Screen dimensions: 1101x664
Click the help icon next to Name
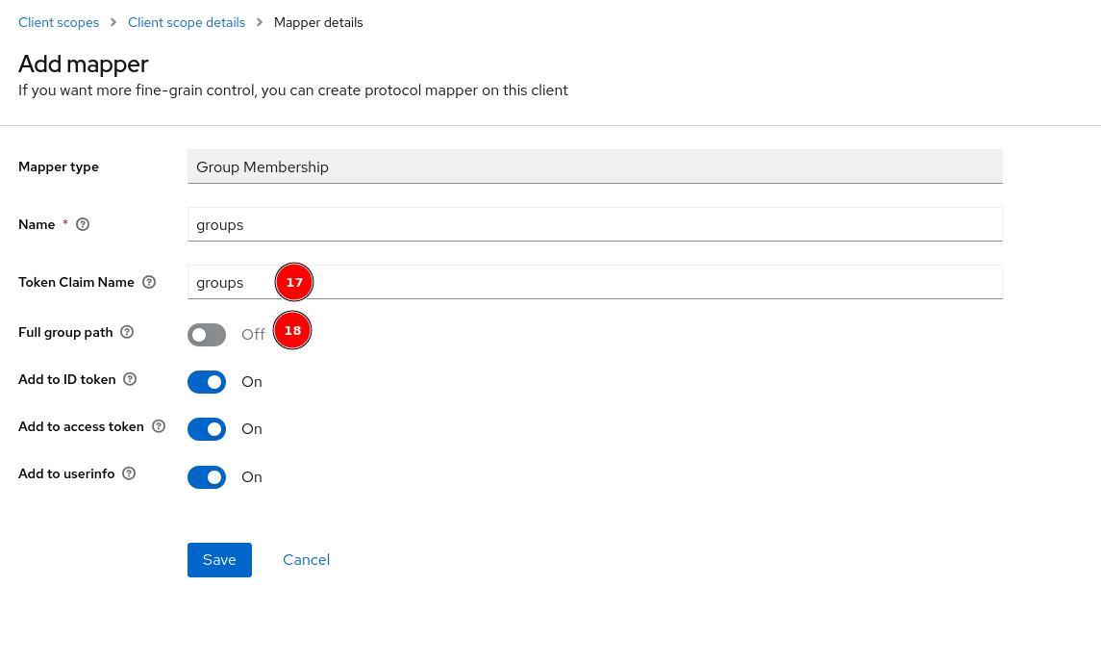pos(83,224)
